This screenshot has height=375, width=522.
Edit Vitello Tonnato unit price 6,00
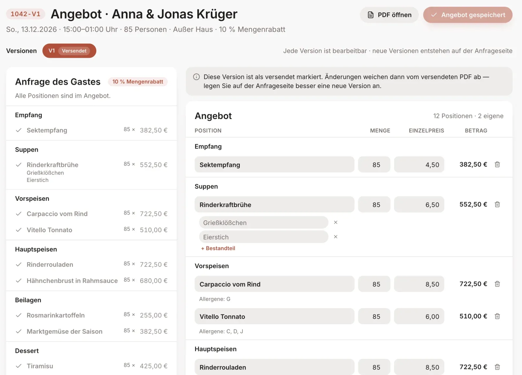419,317
